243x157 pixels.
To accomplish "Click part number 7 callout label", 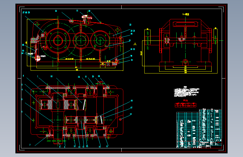I will pyautogui.click(x=30, y=145).
